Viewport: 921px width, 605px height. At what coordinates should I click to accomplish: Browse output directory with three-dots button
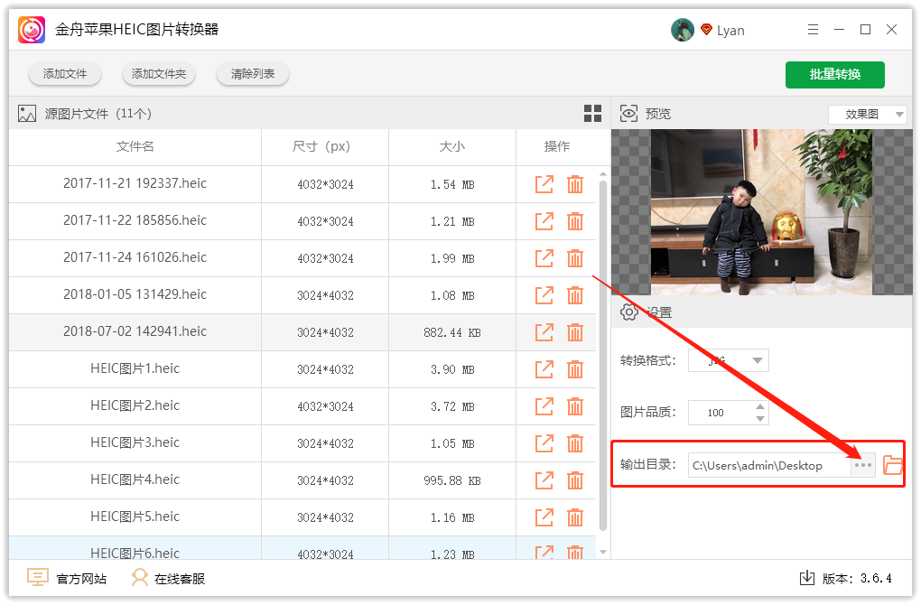[863, 466]
